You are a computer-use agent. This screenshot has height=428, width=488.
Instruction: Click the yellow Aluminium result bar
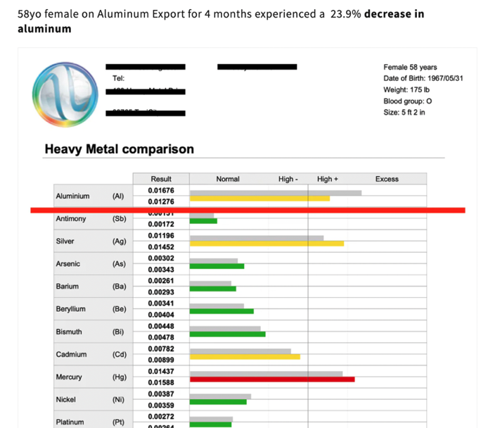click(x=259, y=199)
